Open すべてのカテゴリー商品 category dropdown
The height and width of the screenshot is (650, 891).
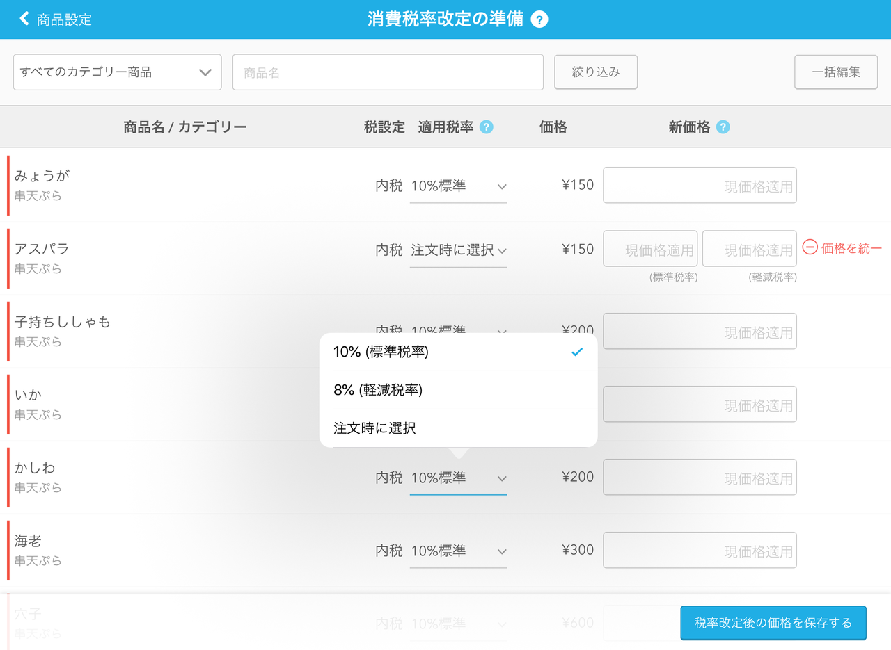[118, 72]
